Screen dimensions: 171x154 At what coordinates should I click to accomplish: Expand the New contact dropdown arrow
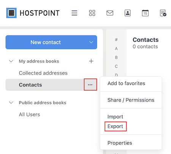click(91, 42)
